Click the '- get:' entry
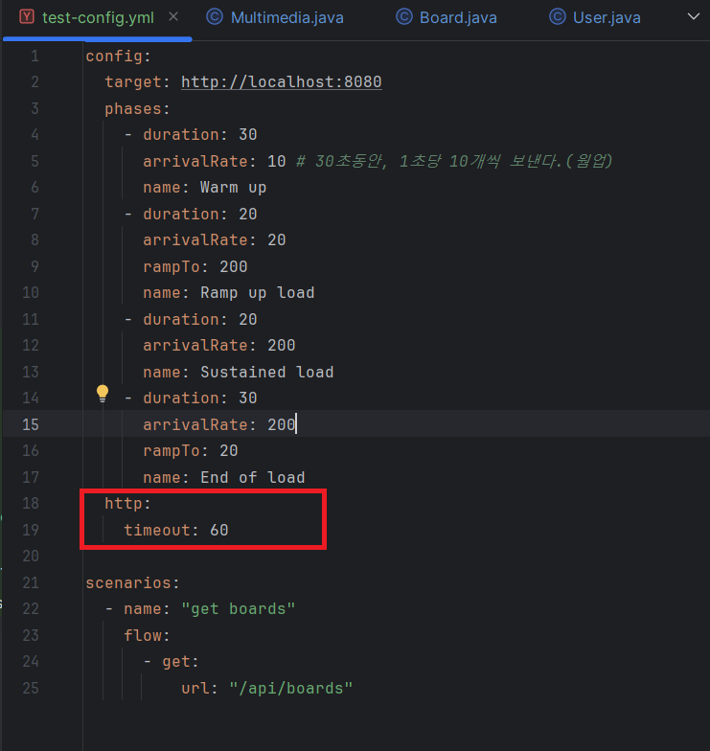The image size is (710, 751). pyautogui.click(x=171, y=661)
